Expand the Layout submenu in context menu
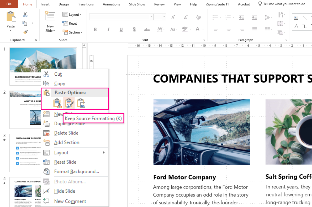The image size is (312, 207). tap(75, 153)
